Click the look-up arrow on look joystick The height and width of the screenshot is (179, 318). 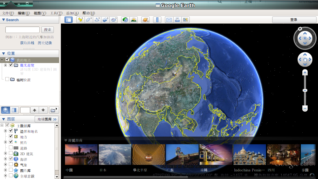pyautogui.click(x=305, y=33)
